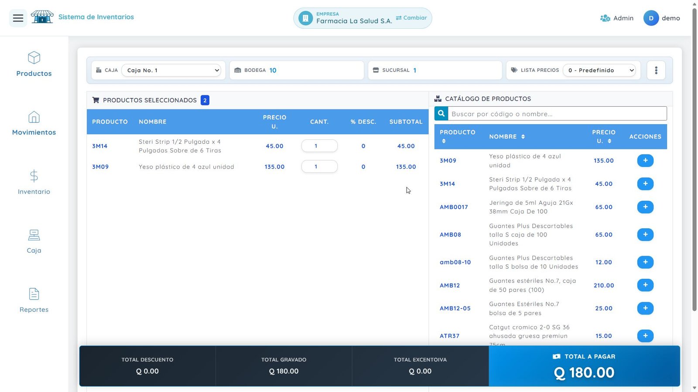This screenshot has height=392, width=698.
Task: Add ATR37 Catgut product
Action: [x=645, y=336]
